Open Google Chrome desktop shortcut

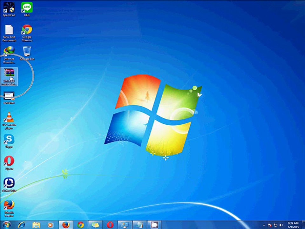click(x=27, y=33)
